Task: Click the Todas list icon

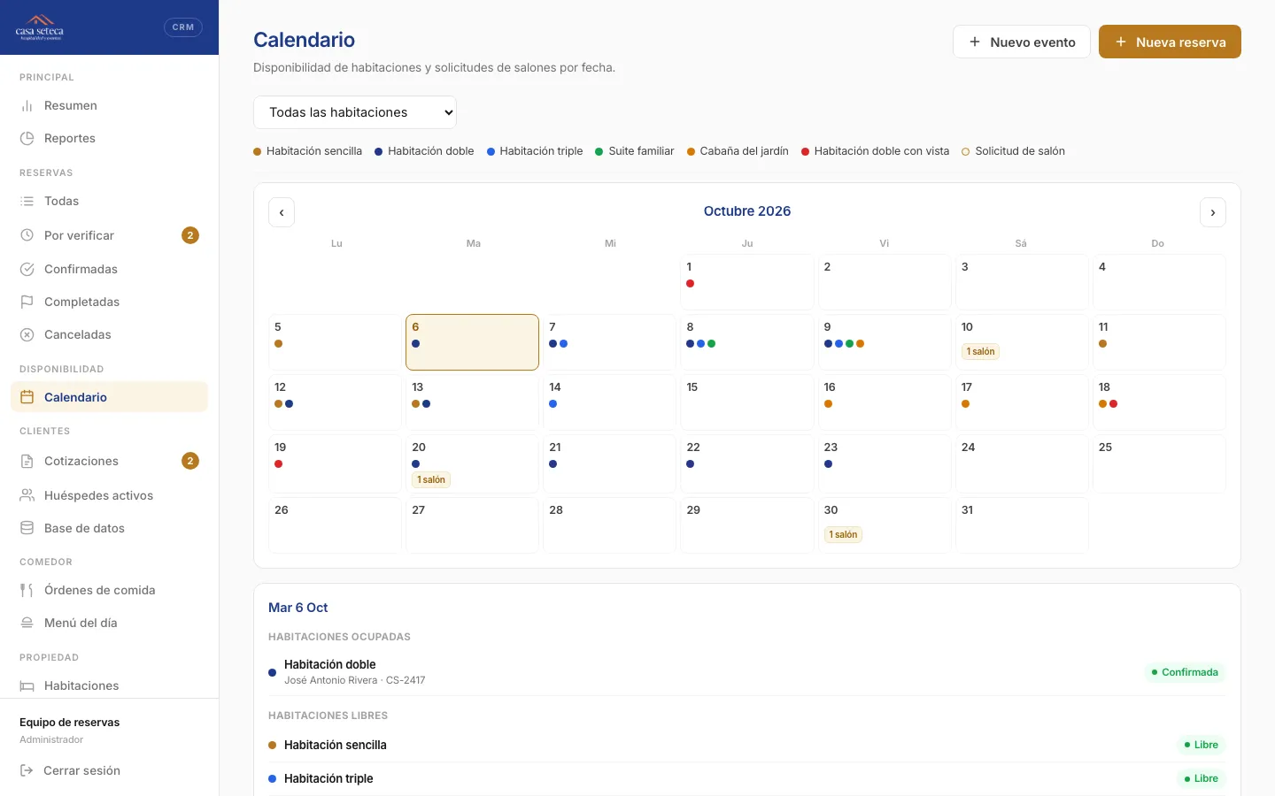Action: [x=27, y=201]
